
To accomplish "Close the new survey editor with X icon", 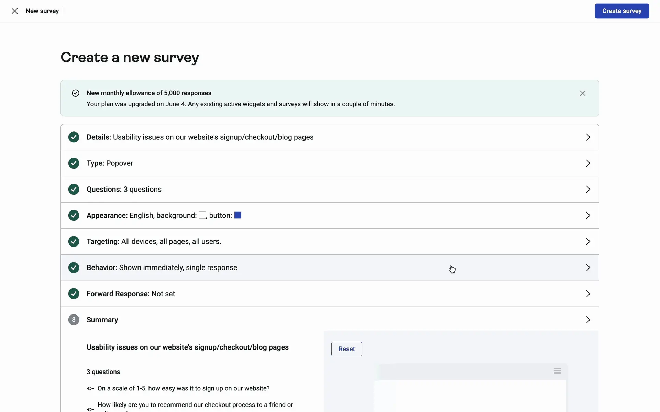I will click(x=14, y=11).
